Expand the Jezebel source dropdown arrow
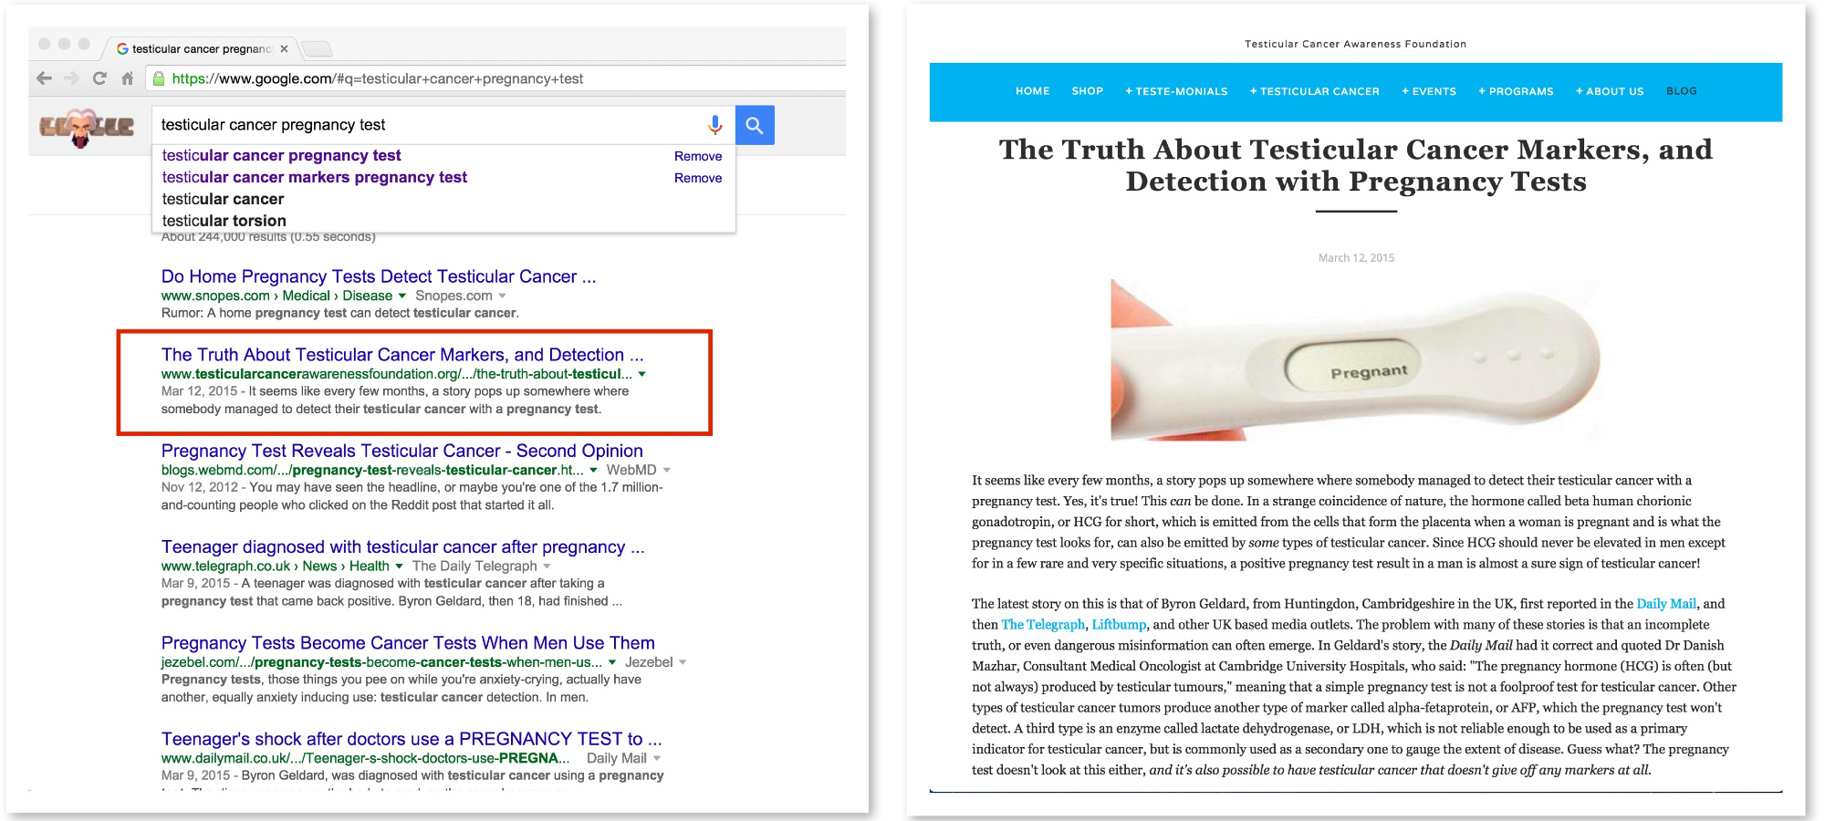 pyautogui.click(x=683, y=662)
